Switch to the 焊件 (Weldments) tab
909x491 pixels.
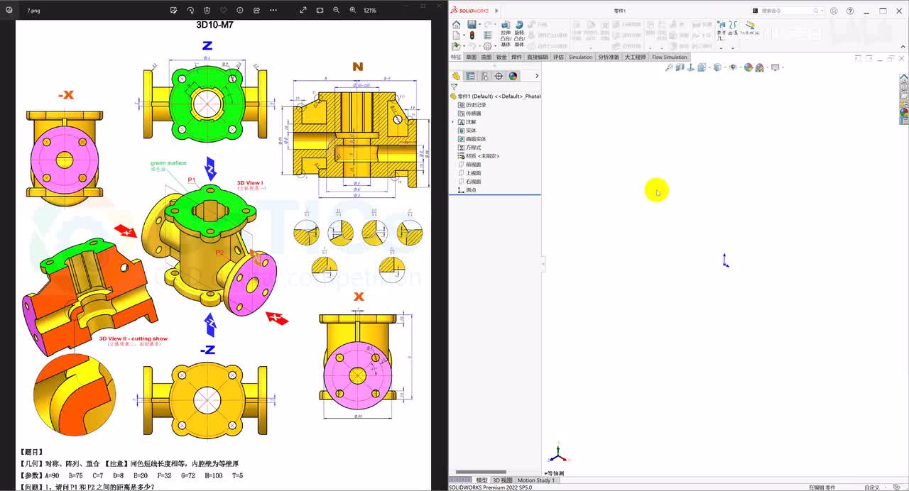(x=516, y=57)
